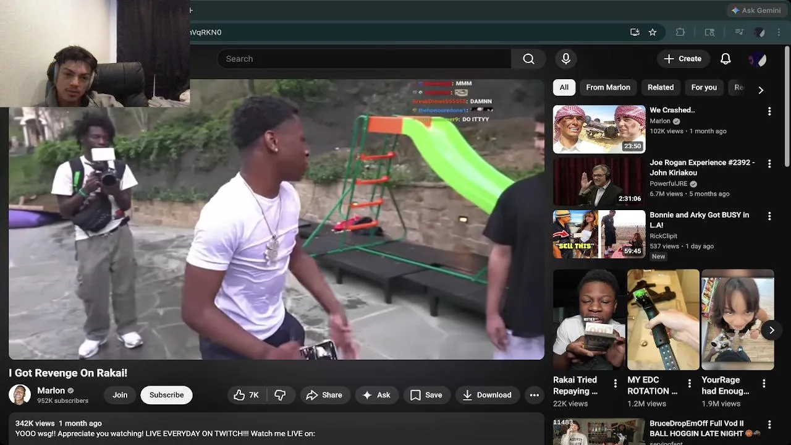Open options menu for We Crashed.. video
This screenshot has width=791, height=445.
(769, 111)
